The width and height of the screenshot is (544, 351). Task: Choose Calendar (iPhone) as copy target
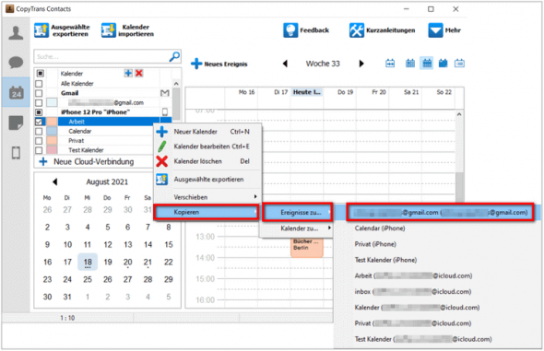[x=380, y=228]
